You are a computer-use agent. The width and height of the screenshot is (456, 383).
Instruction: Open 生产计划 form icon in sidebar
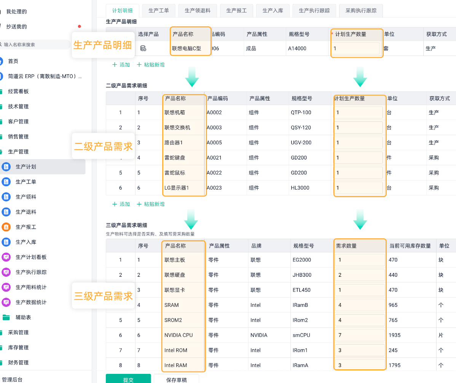coord(6,167)
